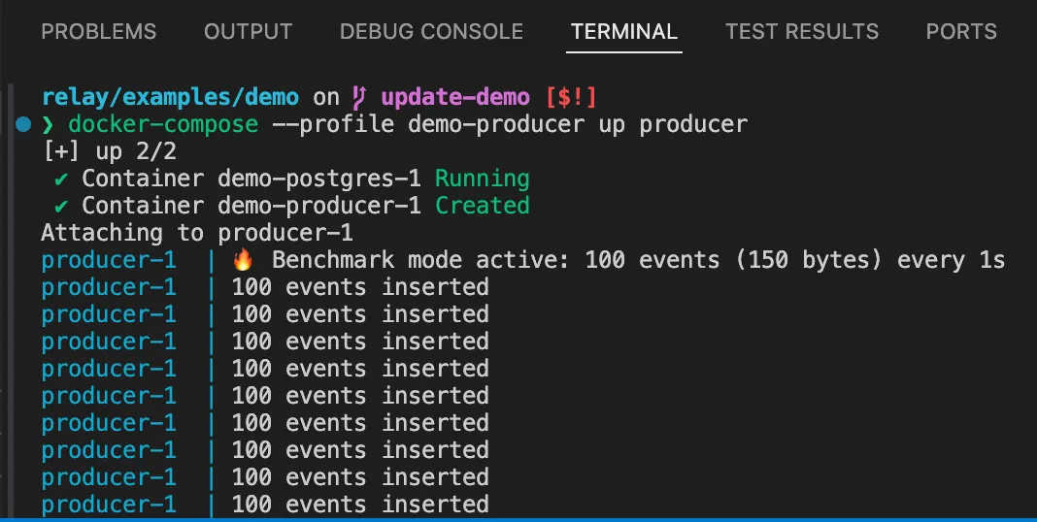Click the '[+] up 2/2' line
Viewport: 1037px width, 522px height.
(x=109, y=151)
